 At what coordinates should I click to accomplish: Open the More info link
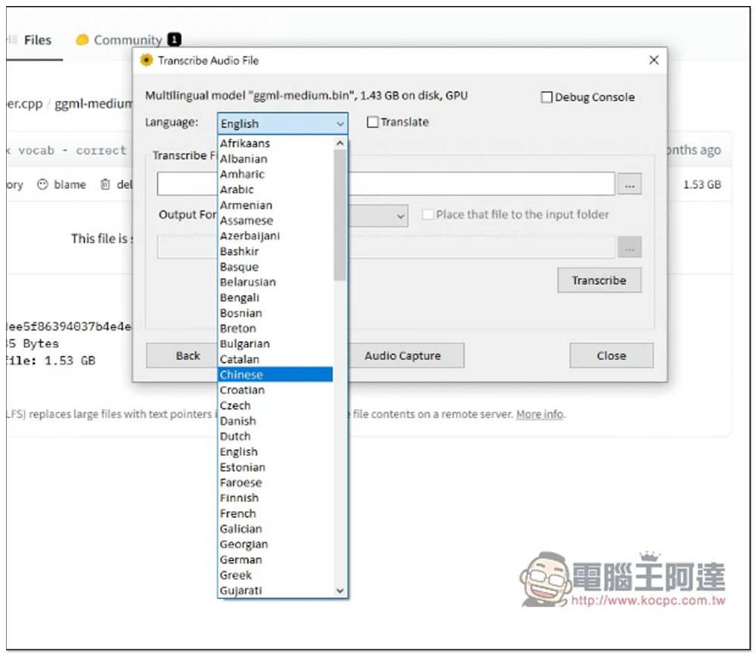pyautogui.click(x=540, y=414)
